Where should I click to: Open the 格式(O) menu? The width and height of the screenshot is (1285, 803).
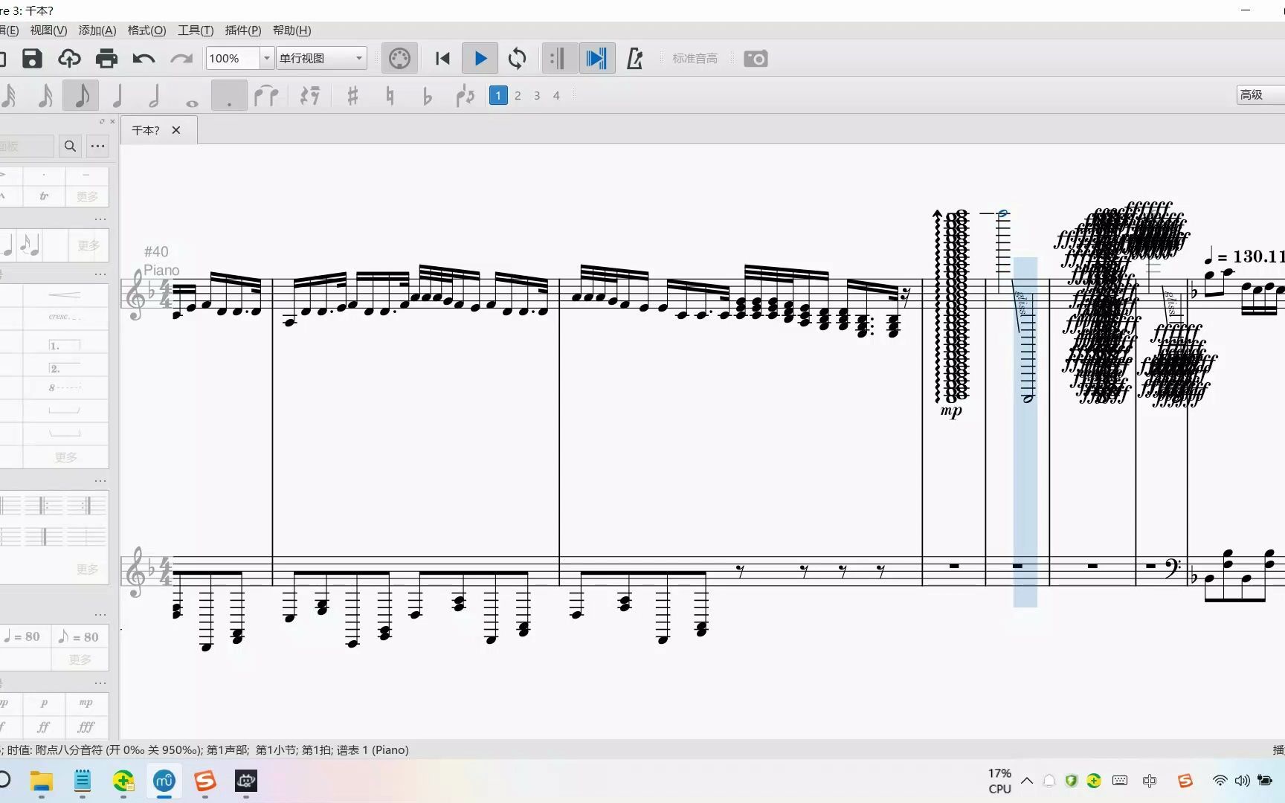146,30
